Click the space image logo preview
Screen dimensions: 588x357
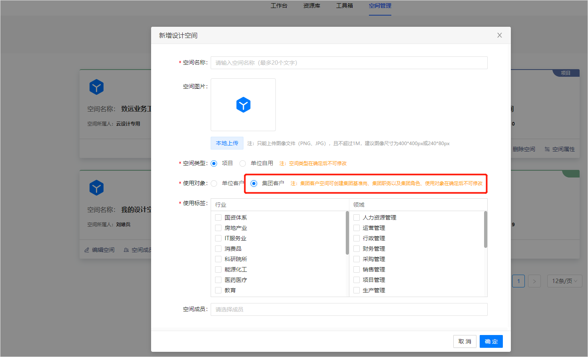click(x=243, y=105)
